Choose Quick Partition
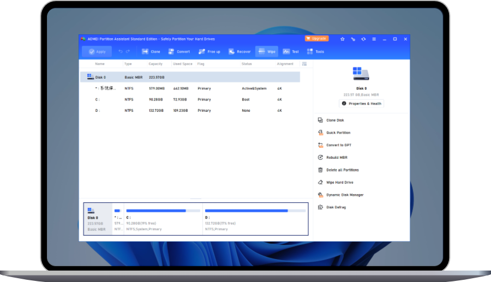491x282 pixels. (x=338, y=133)
